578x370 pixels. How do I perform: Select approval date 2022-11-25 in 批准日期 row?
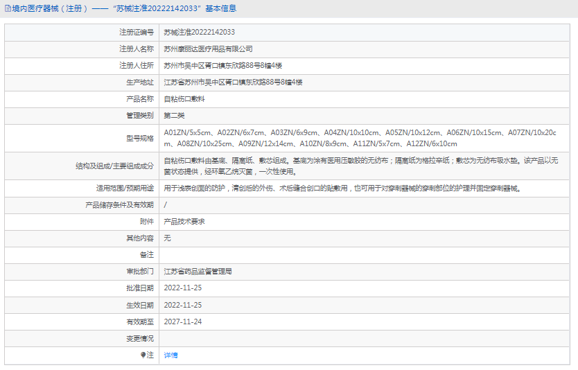pos(183,288)
